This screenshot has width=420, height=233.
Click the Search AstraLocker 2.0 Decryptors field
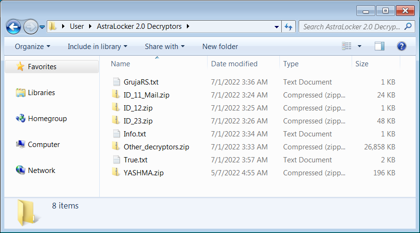[x=352, y=27]
